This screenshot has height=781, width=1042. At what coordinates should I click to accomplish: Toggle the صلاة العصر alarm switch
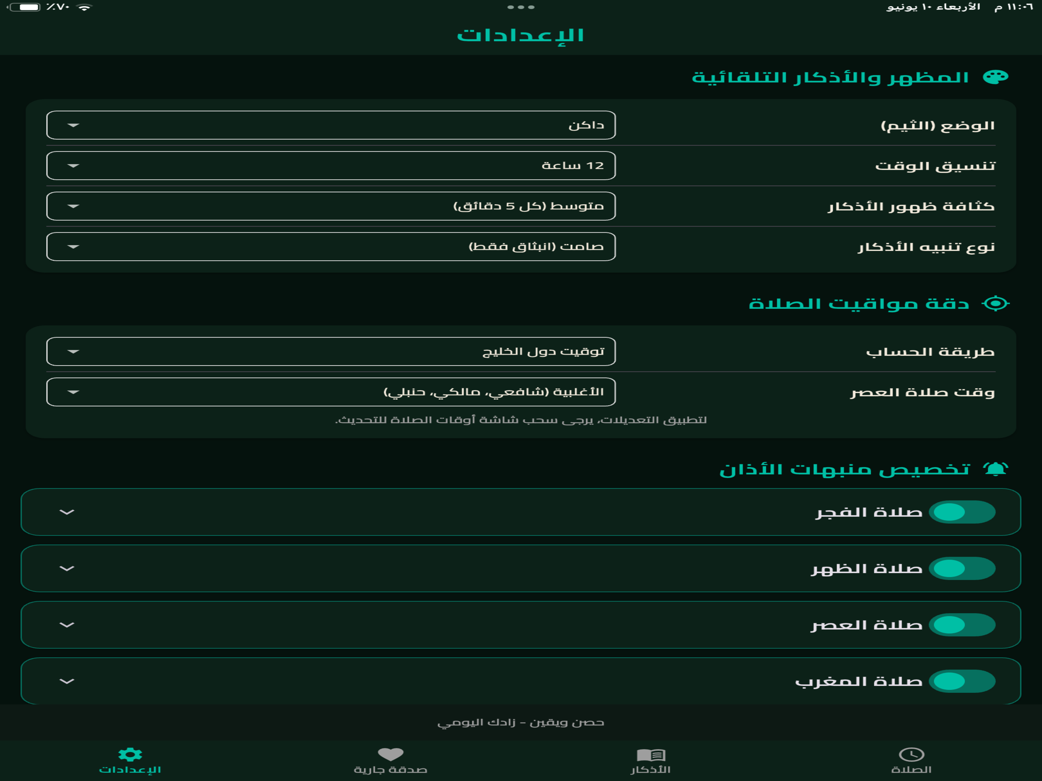click(x=962, y=625)
